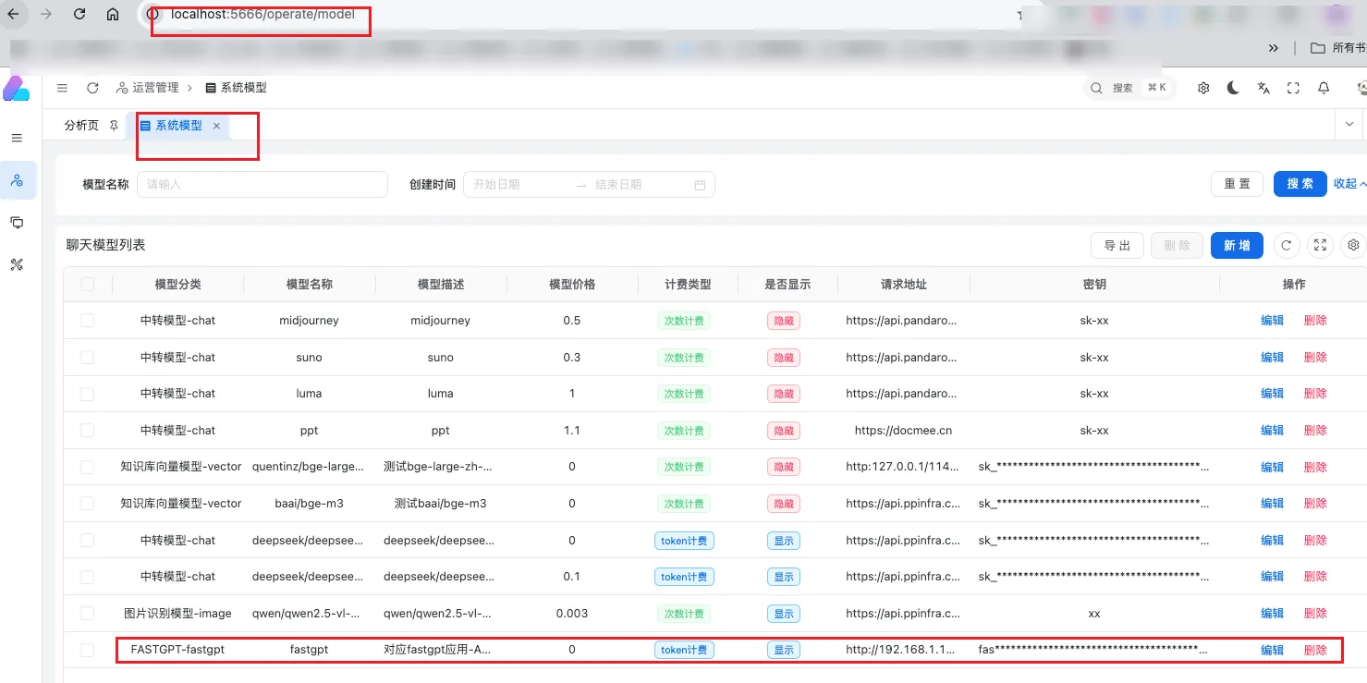This screenshot has width=1367, height=683.
Task: Close the 系统模型 tab
Action: click(216, 126)
